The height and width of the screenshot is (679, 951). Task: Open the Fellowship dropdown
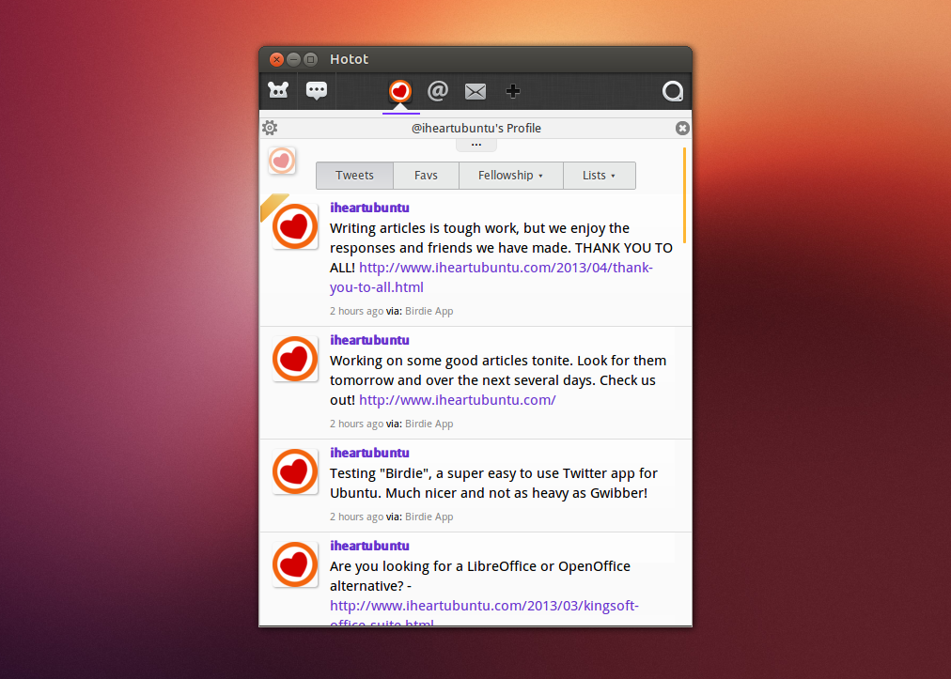click(510, 176)
